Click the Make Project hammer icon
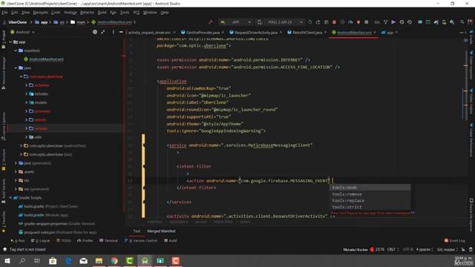475x267 pixels. tap(211, 22)
